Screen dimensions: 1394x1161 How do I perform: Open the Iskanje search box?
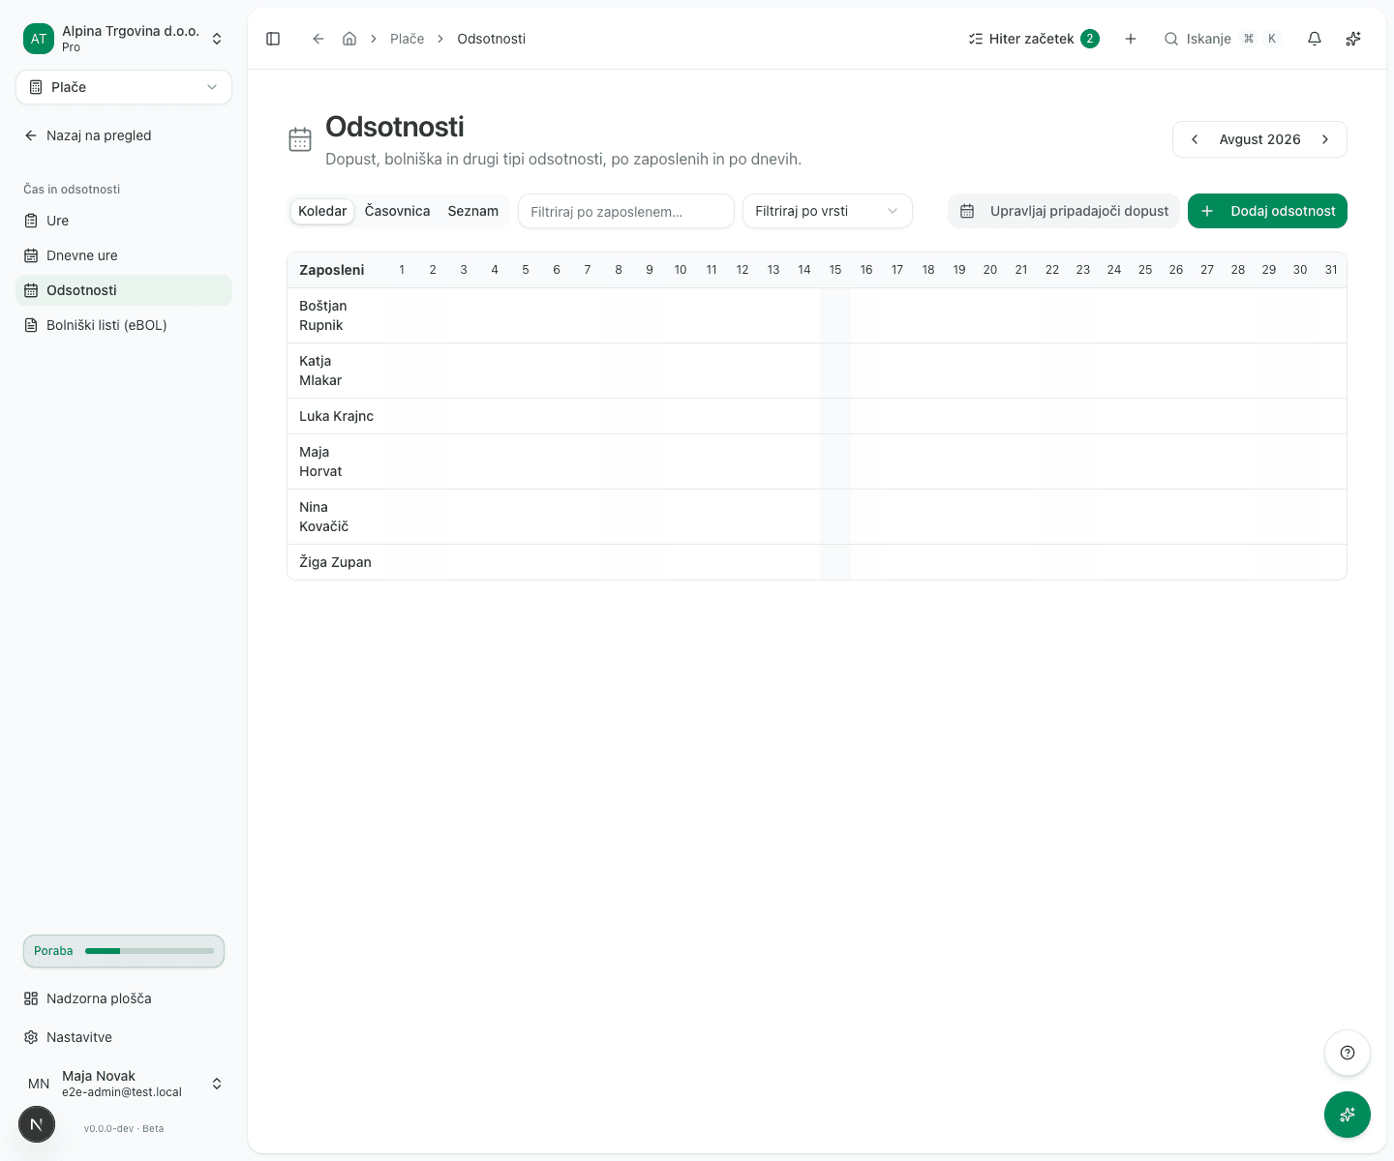[1222, 39]
